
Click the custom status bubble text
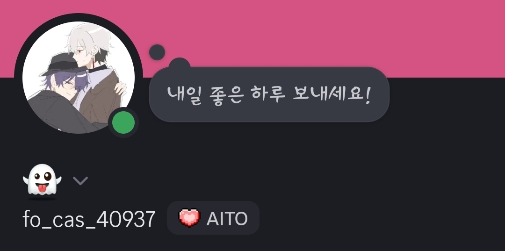tap(269, 94)
